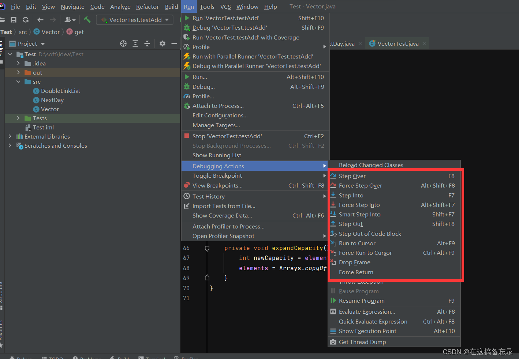The width and height of the screenshot is (519, 359).
Task: Select the Vector class in the tree
Action: (50, 109)
